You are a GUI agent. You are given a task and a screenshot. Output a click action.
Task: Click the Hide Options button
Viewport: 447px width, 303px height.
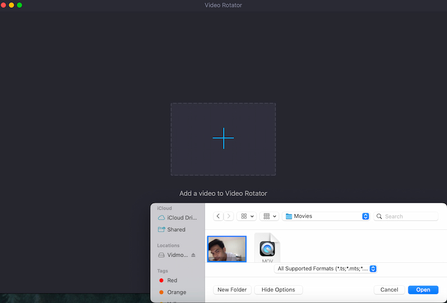coord(278,290)
